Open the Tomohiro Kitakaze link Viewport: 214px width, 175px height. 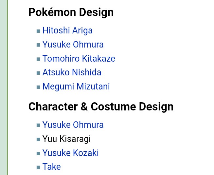click(79, 59)
